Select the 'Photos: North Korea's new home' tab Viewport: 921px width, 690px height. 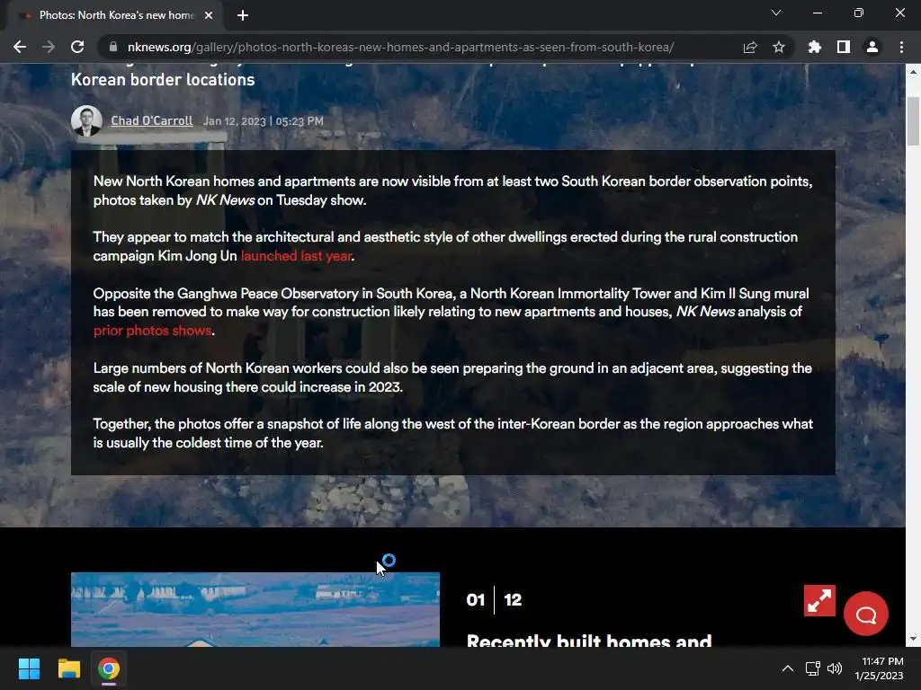coord(115,15)
